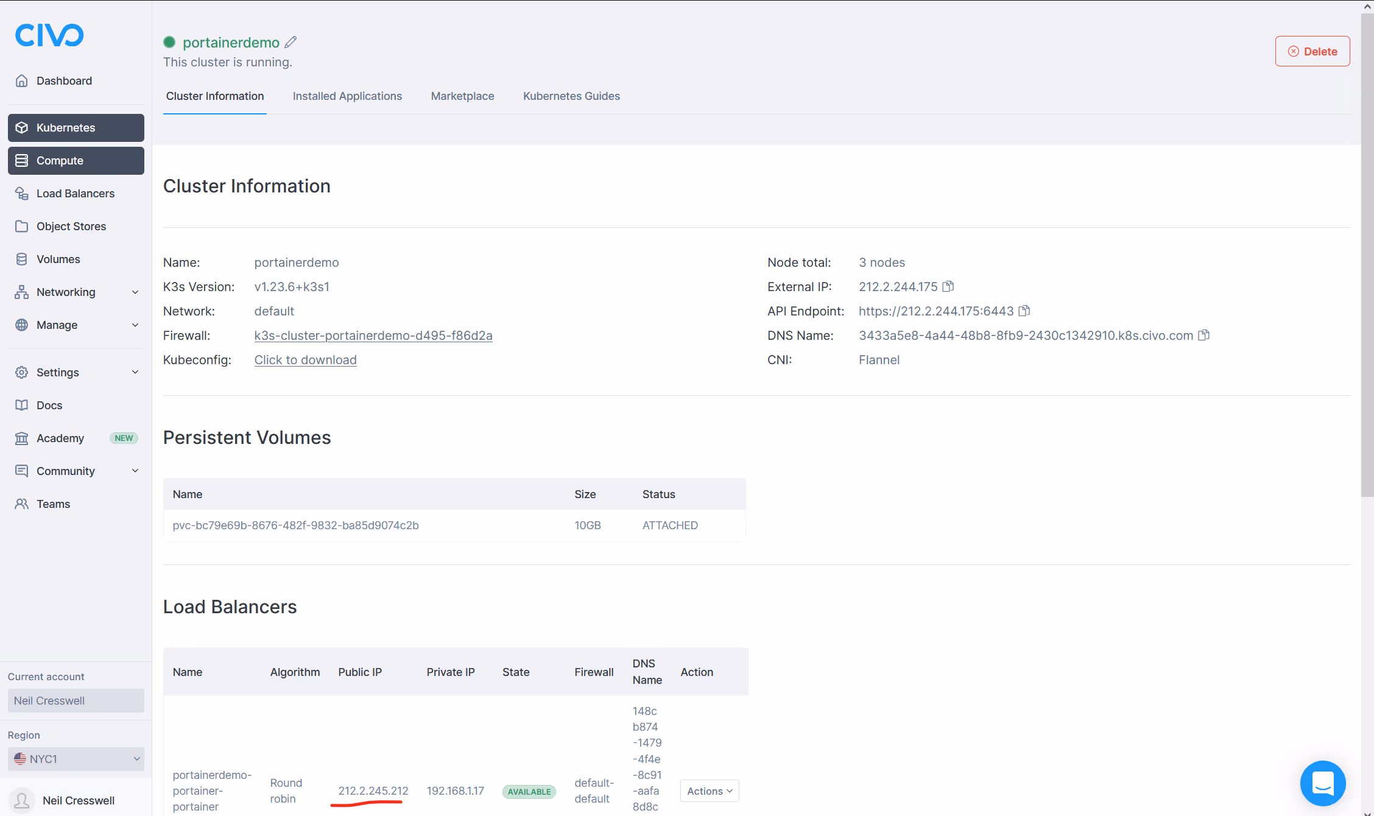Open the NYC1 region dropdown
The width and height of the screenshot is (1374, 816).
pos(76,759)
